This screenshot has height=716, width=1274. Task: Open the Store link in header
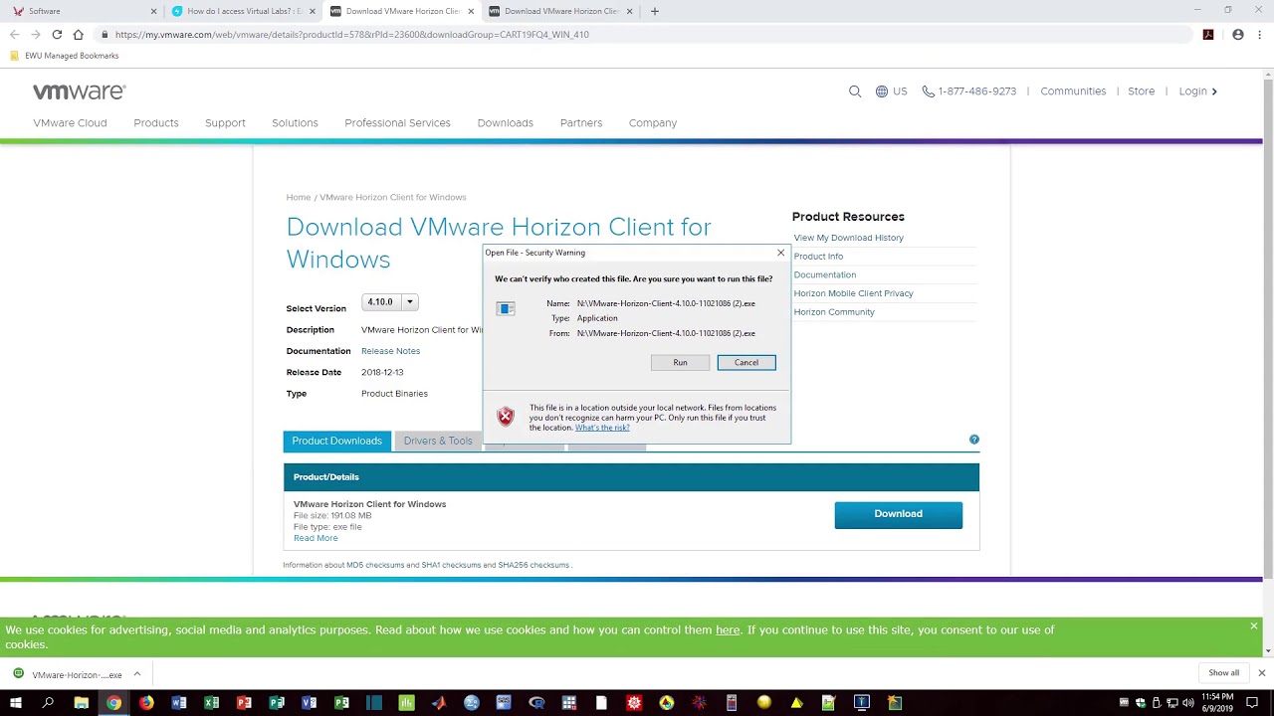pos(1141,91)
